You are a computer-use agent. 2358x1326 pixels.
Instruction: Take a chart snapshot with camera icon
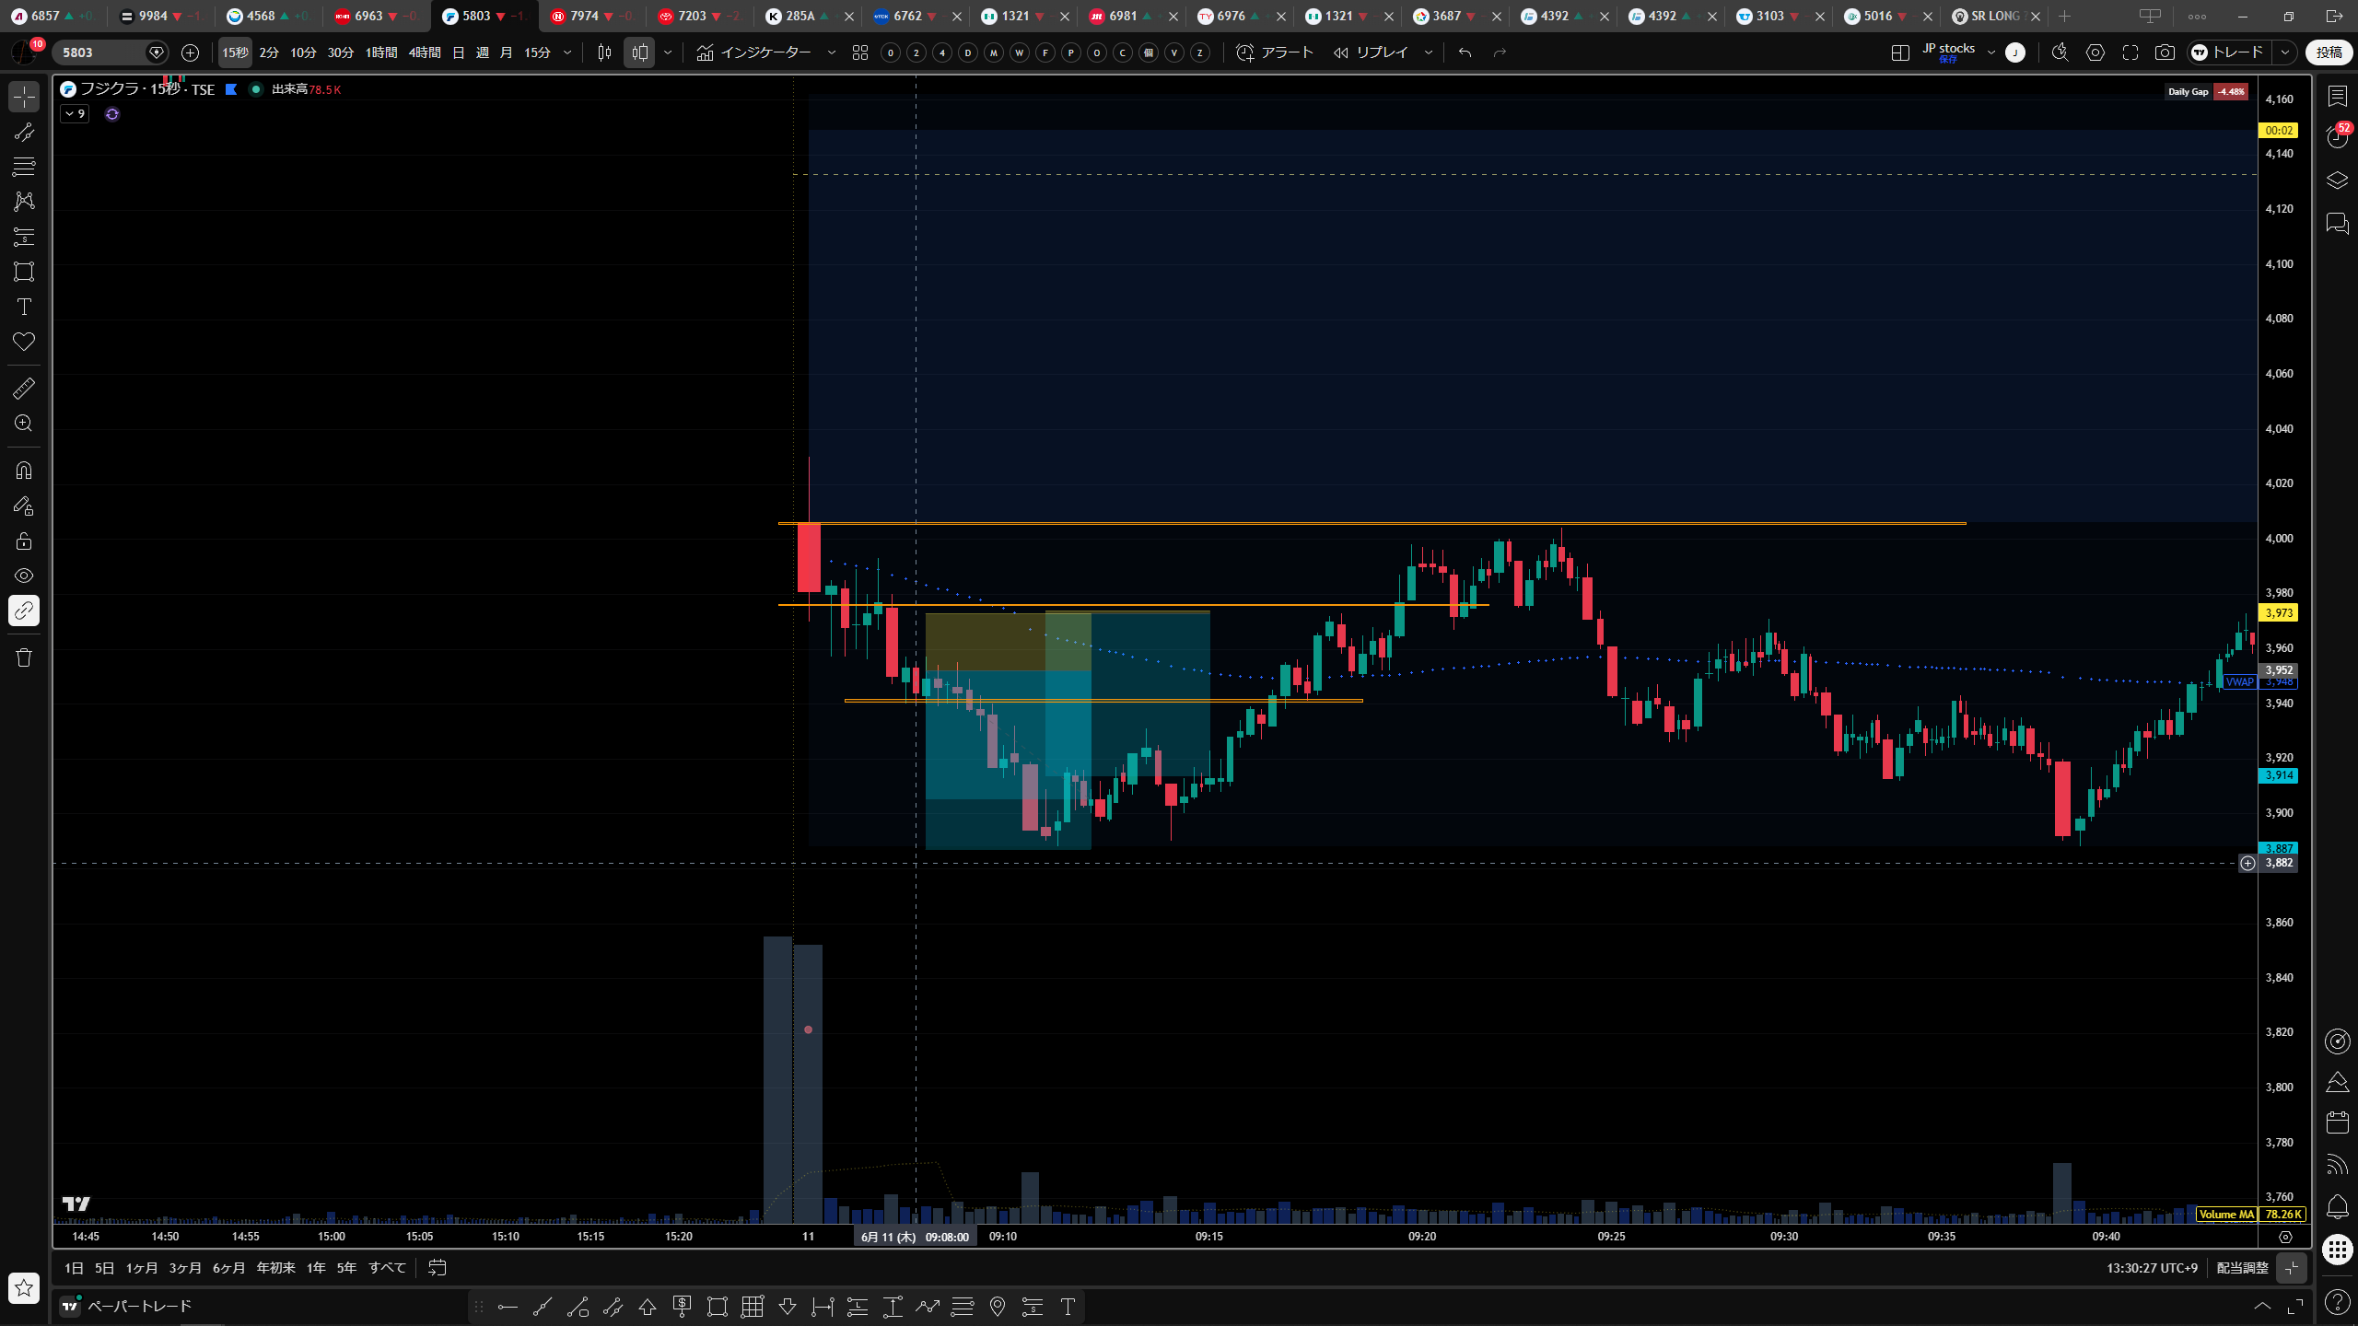2165,52
